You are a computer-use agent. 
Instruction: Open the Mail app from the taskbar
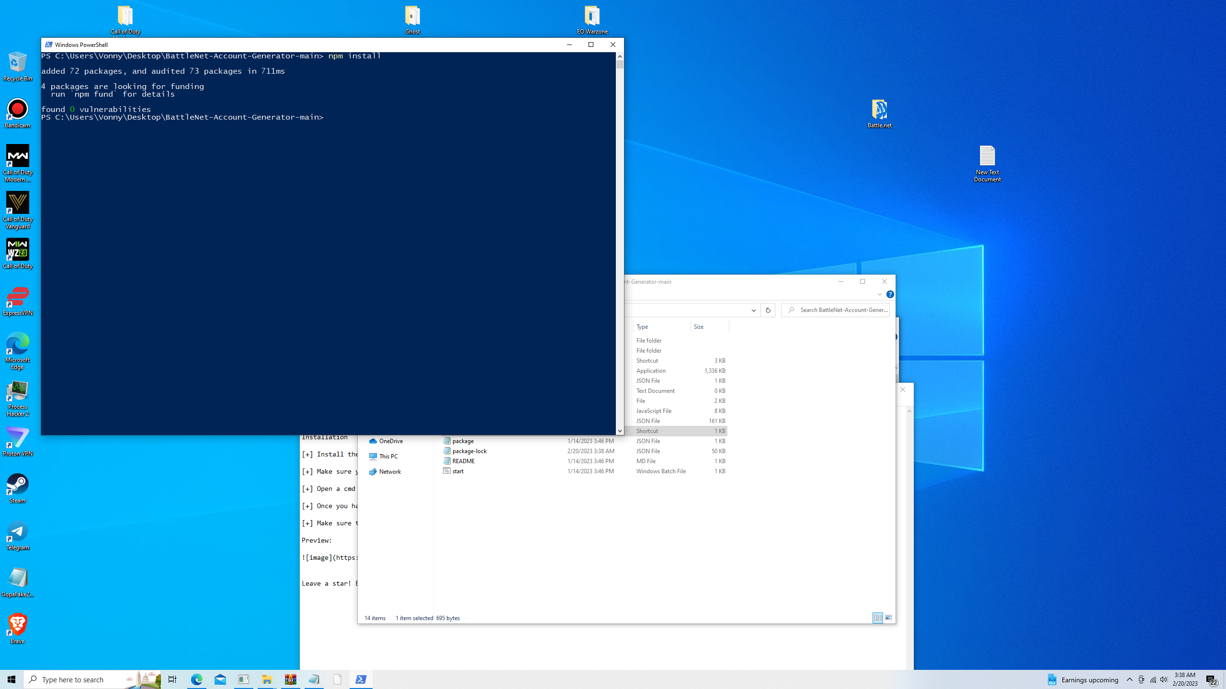(x=220, y=679)
